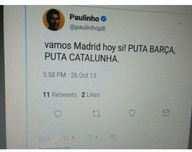Click the blue verified badge beside Paulinho

pos(103,19)
